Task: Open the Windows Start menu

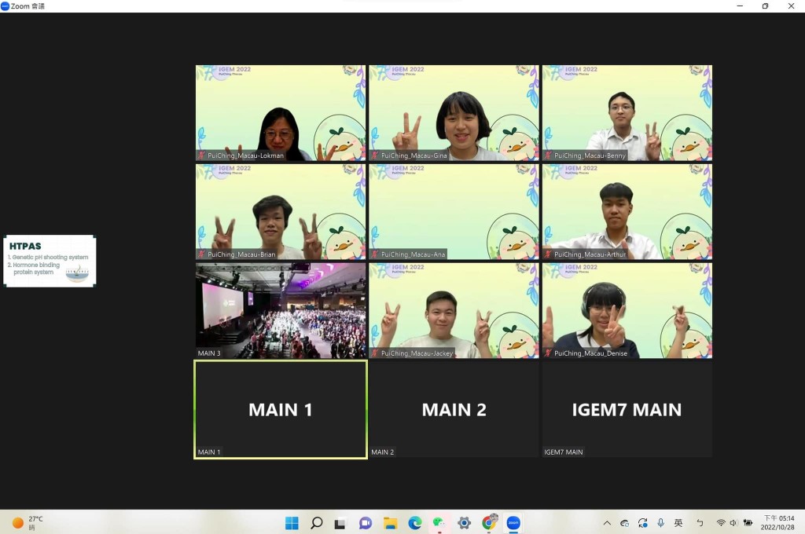Action: [292, 523]
